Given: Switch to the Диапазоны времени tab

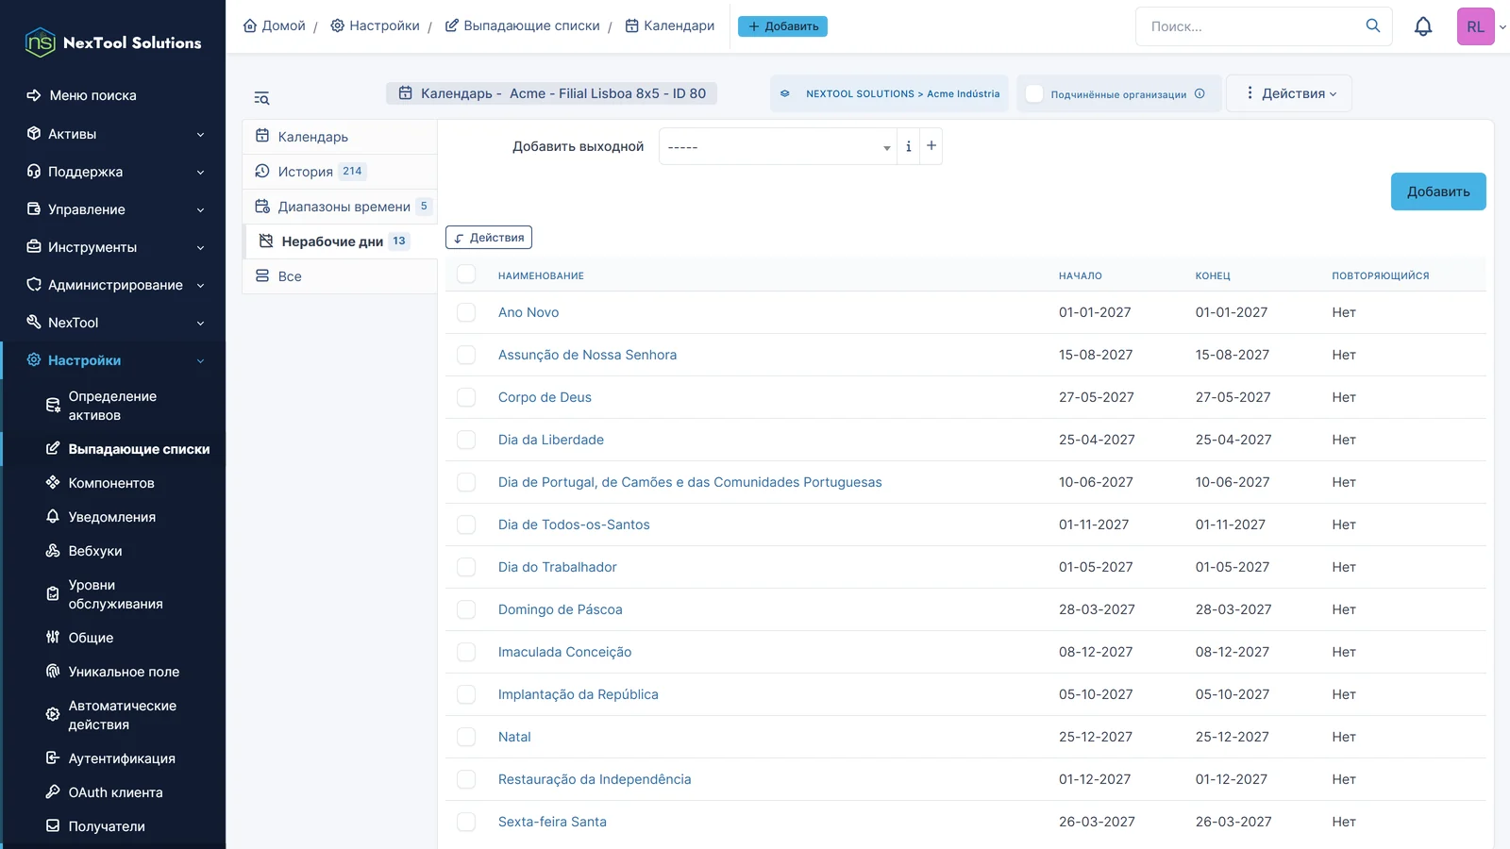Looking at the screenshot, I should pyautogui.click(x=340, y=206).
